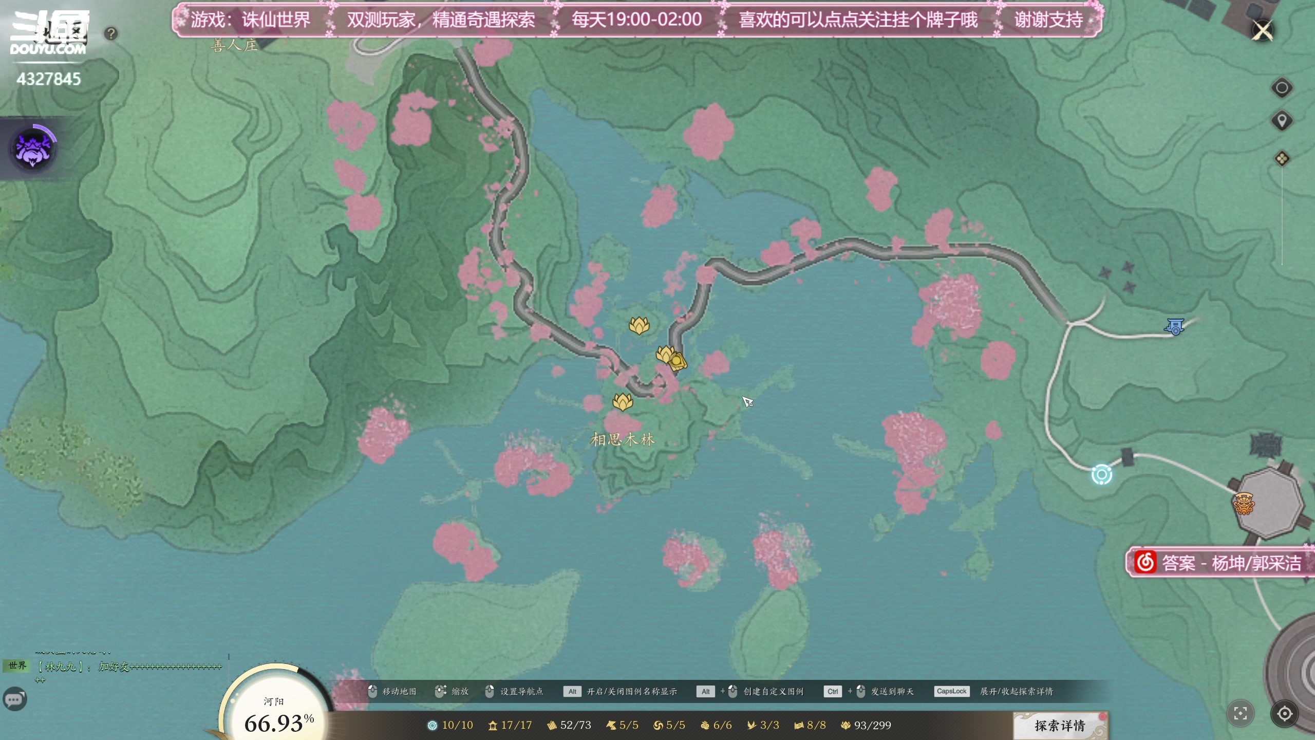1315x740 pixels.
Task: Click the swirl counter icon showing 5/5
Action: [658, 725]
